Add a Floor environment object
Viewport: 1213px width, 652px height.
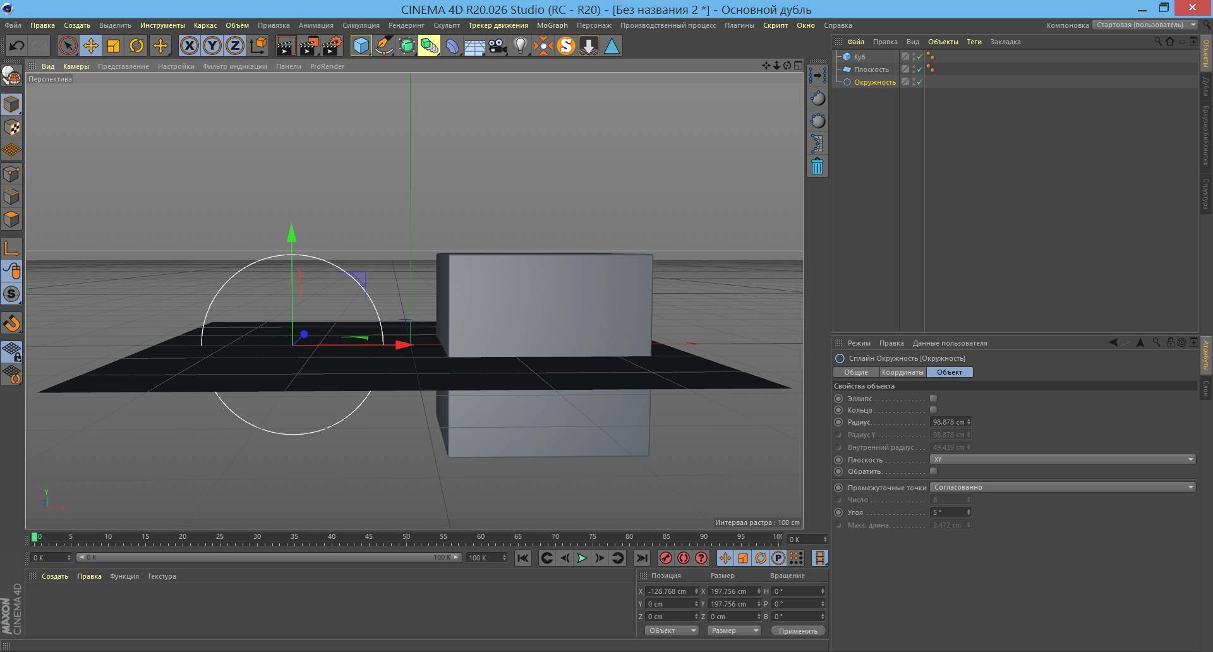pyautogui.click(x=475, y=45)
